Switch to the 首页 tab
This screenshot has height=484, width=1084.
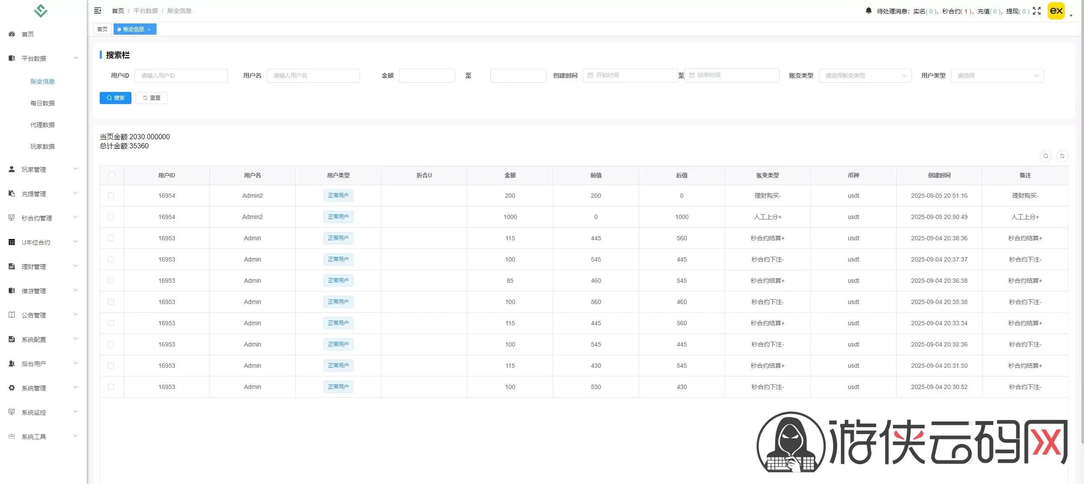(x=102, y=29)
